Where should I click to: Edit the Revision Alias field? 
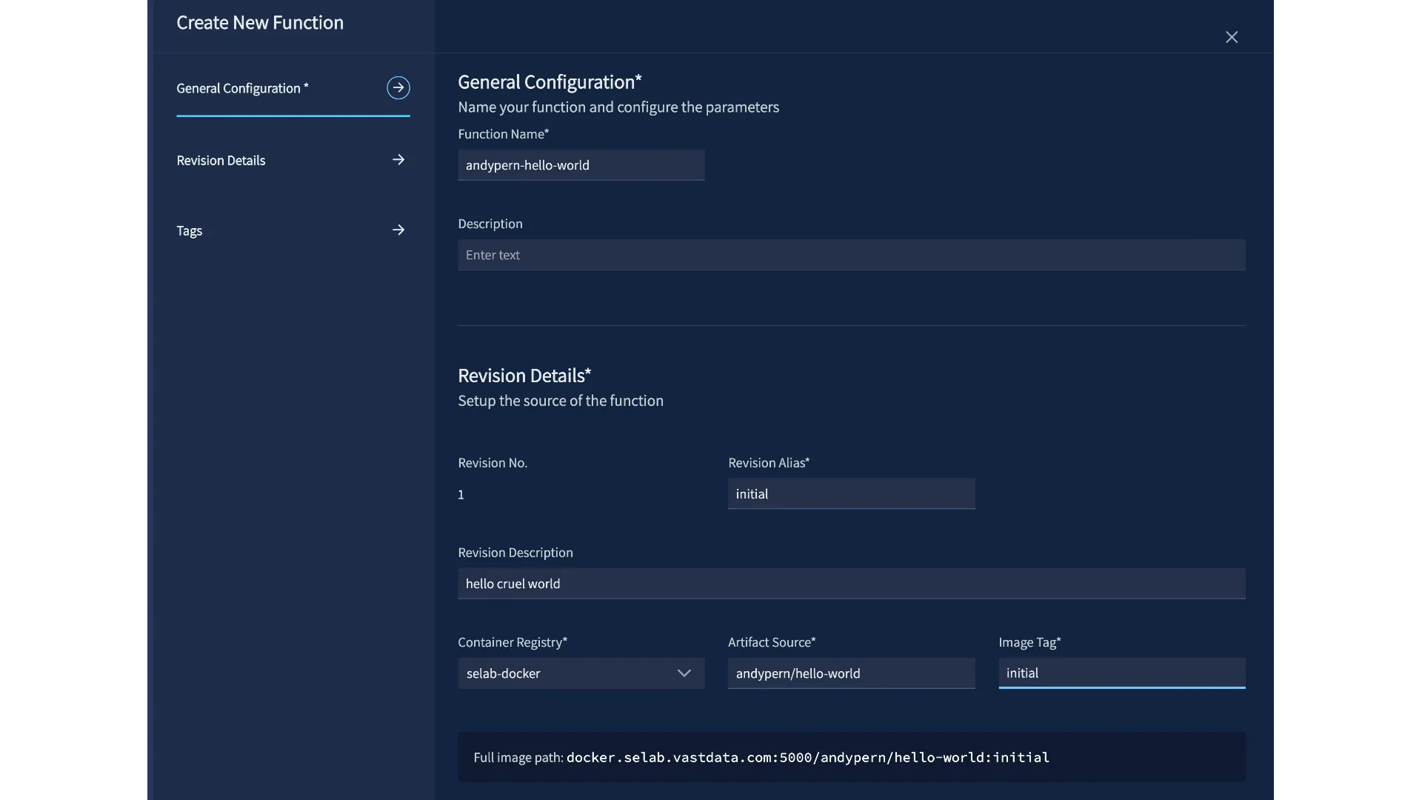point(851,494)
